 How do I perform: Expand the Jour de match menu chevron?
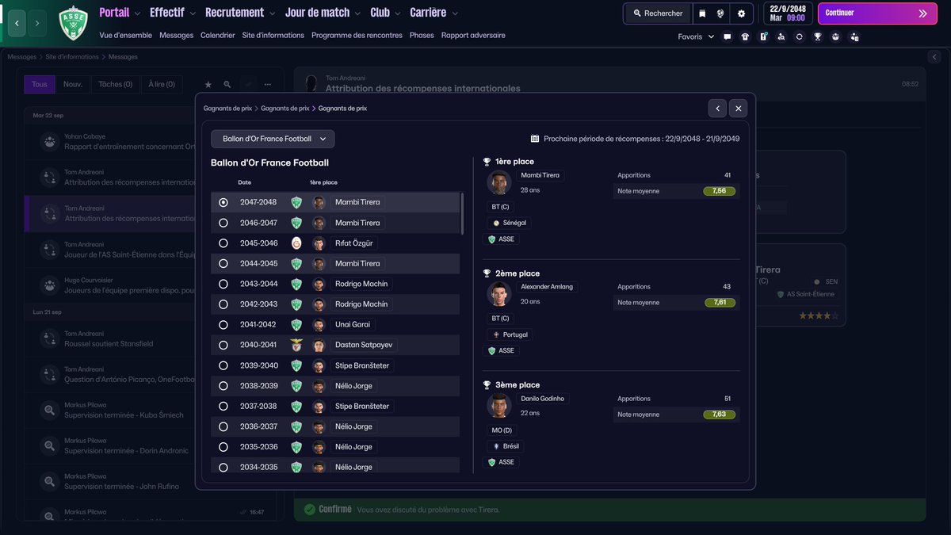pos(358,13)
